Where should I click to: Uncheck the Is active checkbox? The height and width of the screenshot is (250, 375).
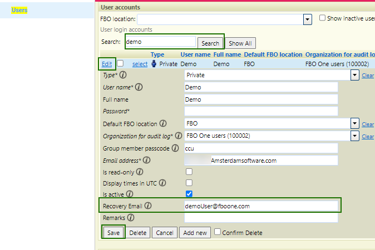[x=189, y=194]
